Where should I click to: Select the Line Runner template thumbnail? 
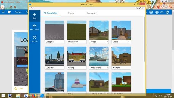121,82
